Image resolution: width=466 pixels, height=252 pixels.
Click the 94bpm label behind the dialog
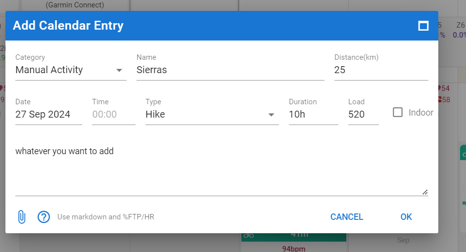(293, 248)
